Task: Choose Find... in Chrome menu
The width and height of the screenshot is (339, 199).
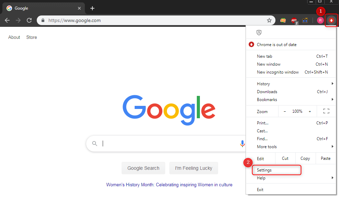Action: pyautogui.click(x=291, y=139)
